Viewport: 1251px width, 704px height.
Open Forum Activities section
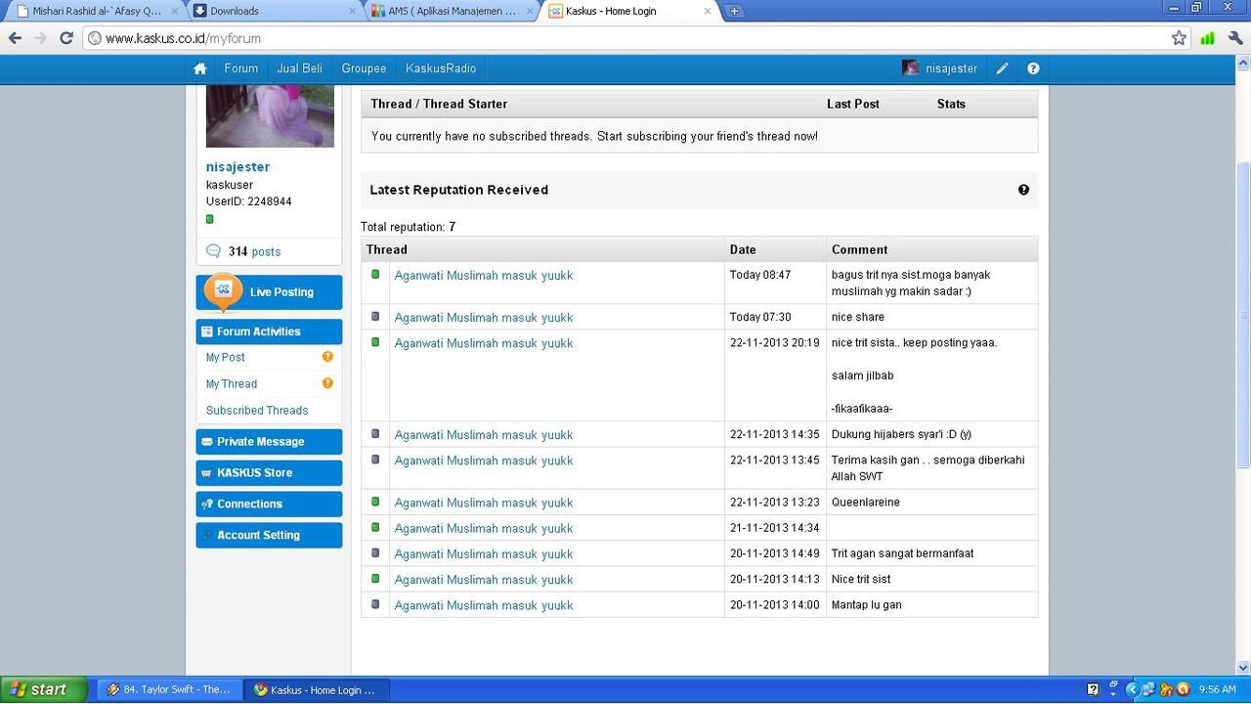point(269,331)
